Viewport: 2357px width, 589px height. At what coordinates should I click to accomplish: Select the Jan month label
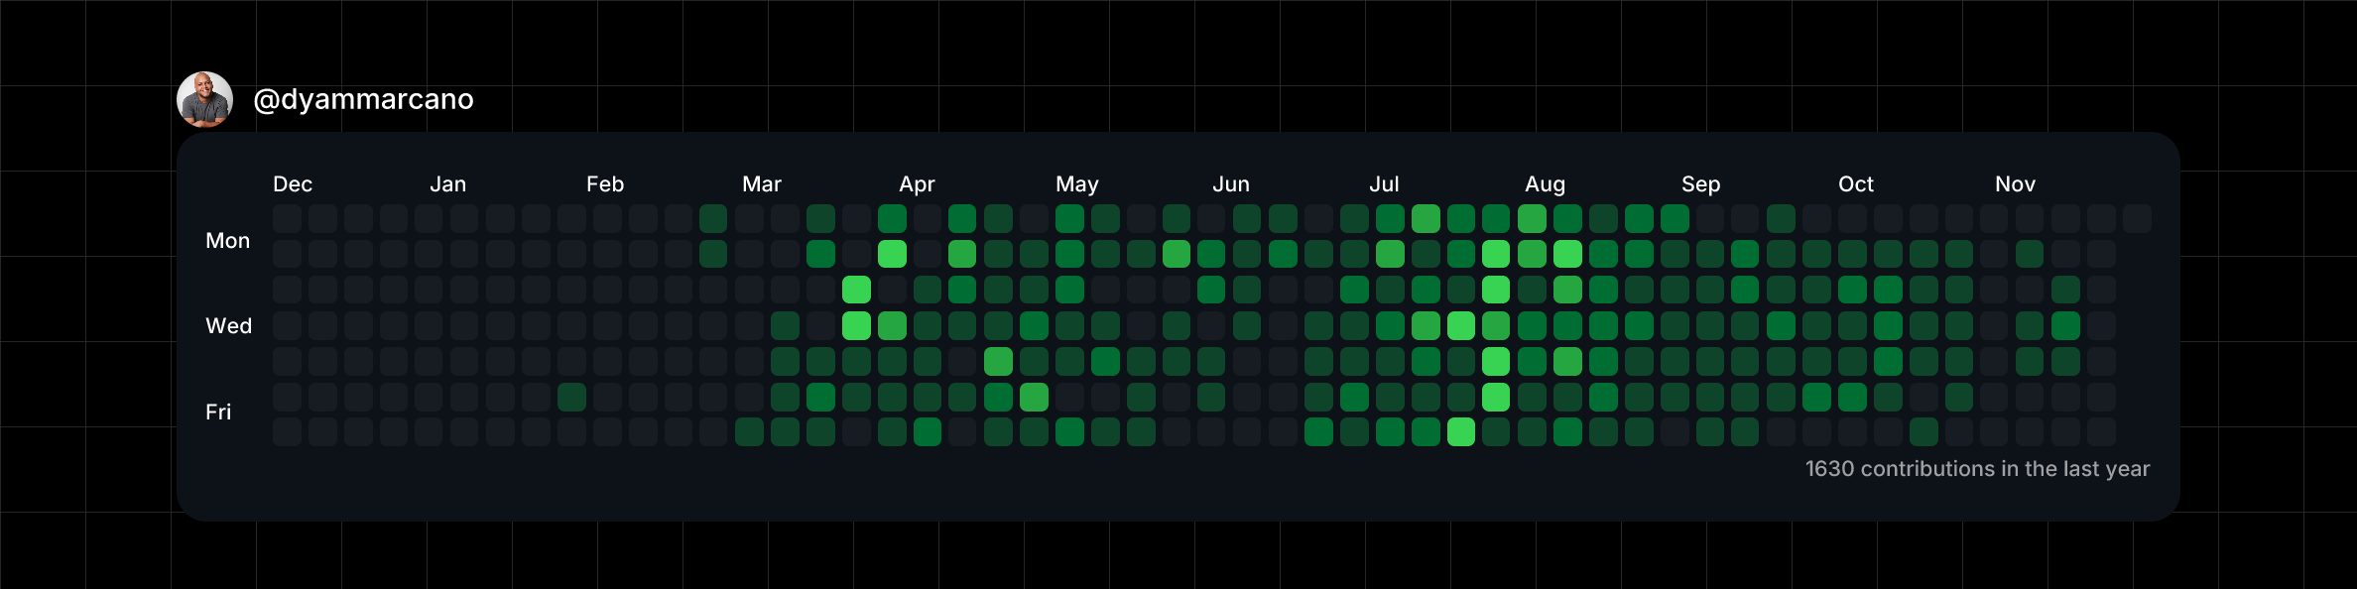pyautogui.click(x=448, y=184)
